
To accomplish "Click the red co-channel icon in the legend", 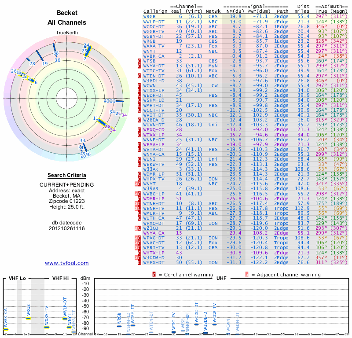I will point(154,274).
